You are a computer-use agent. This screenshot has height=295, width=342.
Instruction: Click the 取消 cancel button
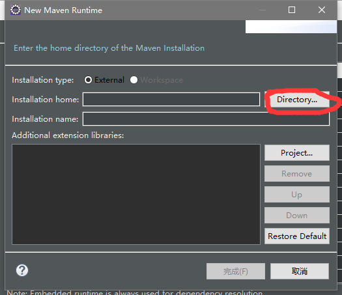coord(300,272)
